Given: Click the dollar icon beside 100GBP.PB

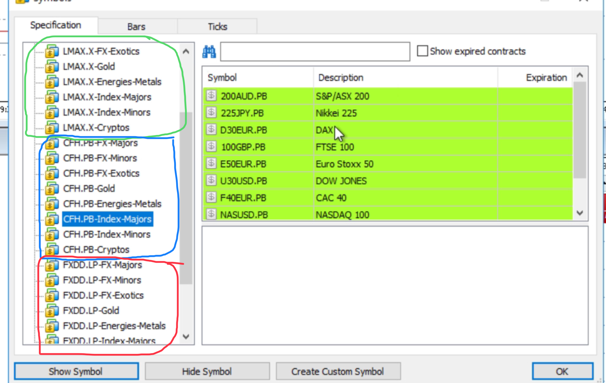Looking at the screenshot, I should coord(211,146).
